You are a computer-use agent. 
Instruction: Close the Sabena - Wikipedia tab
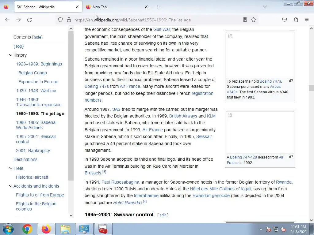point(77,7)
